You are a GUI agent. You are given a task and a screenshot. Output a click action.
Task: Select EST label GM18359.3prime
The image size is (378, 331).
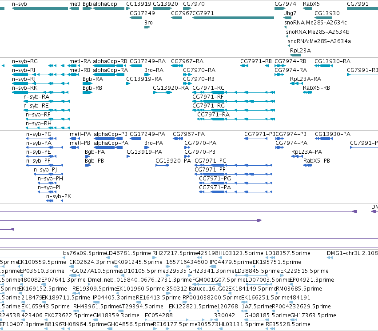[x=116, y=315]
